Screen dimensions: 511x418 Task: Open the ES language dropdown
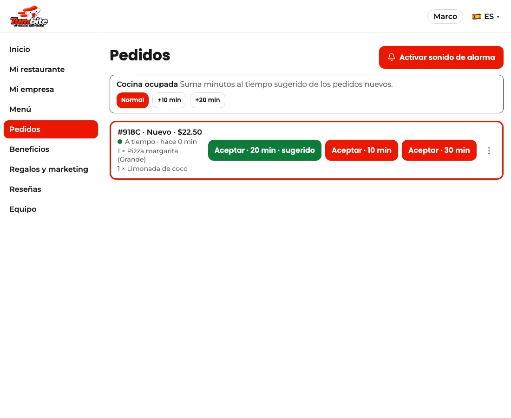(x=486, y=17)
